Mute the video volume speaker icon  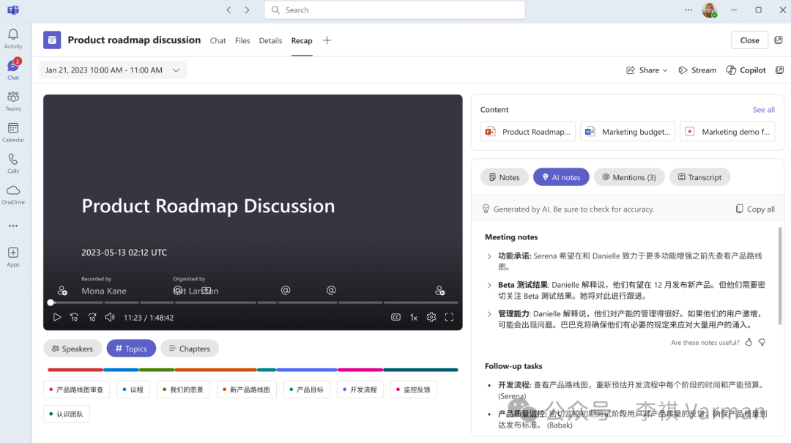pos(110,317)
